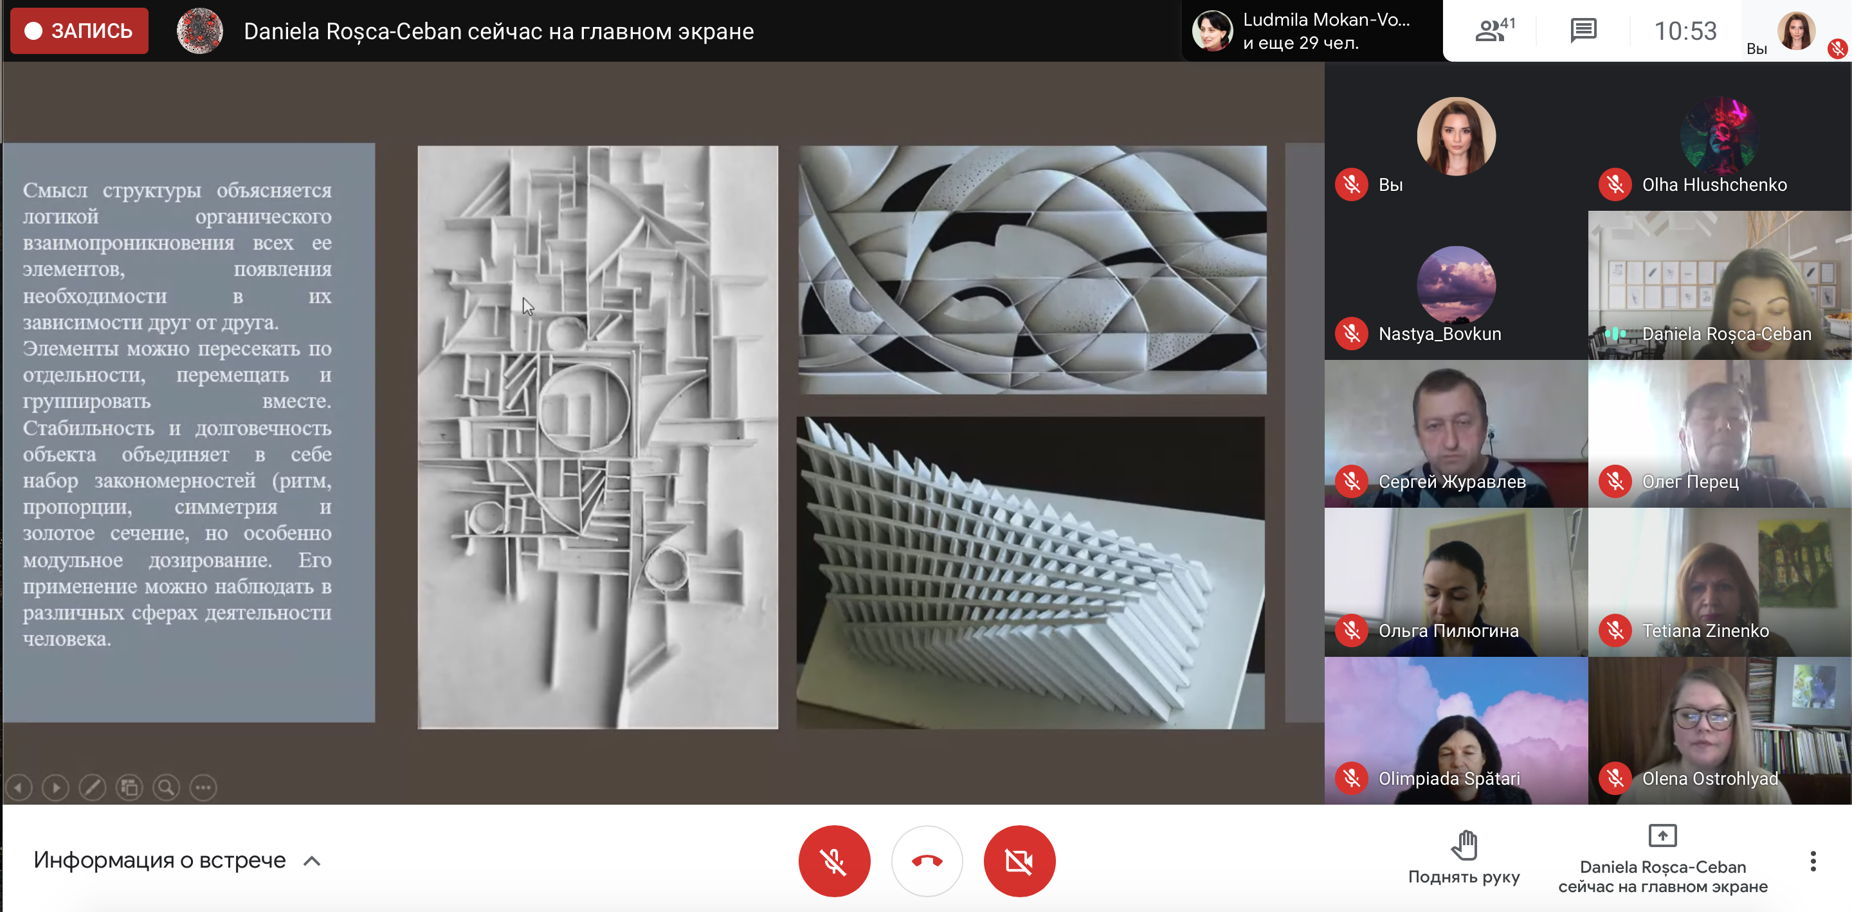Viewport: 1852px width, 912px height.
Task: Expand Информация о встрече chevron
Action: click(x=312, y=860)
